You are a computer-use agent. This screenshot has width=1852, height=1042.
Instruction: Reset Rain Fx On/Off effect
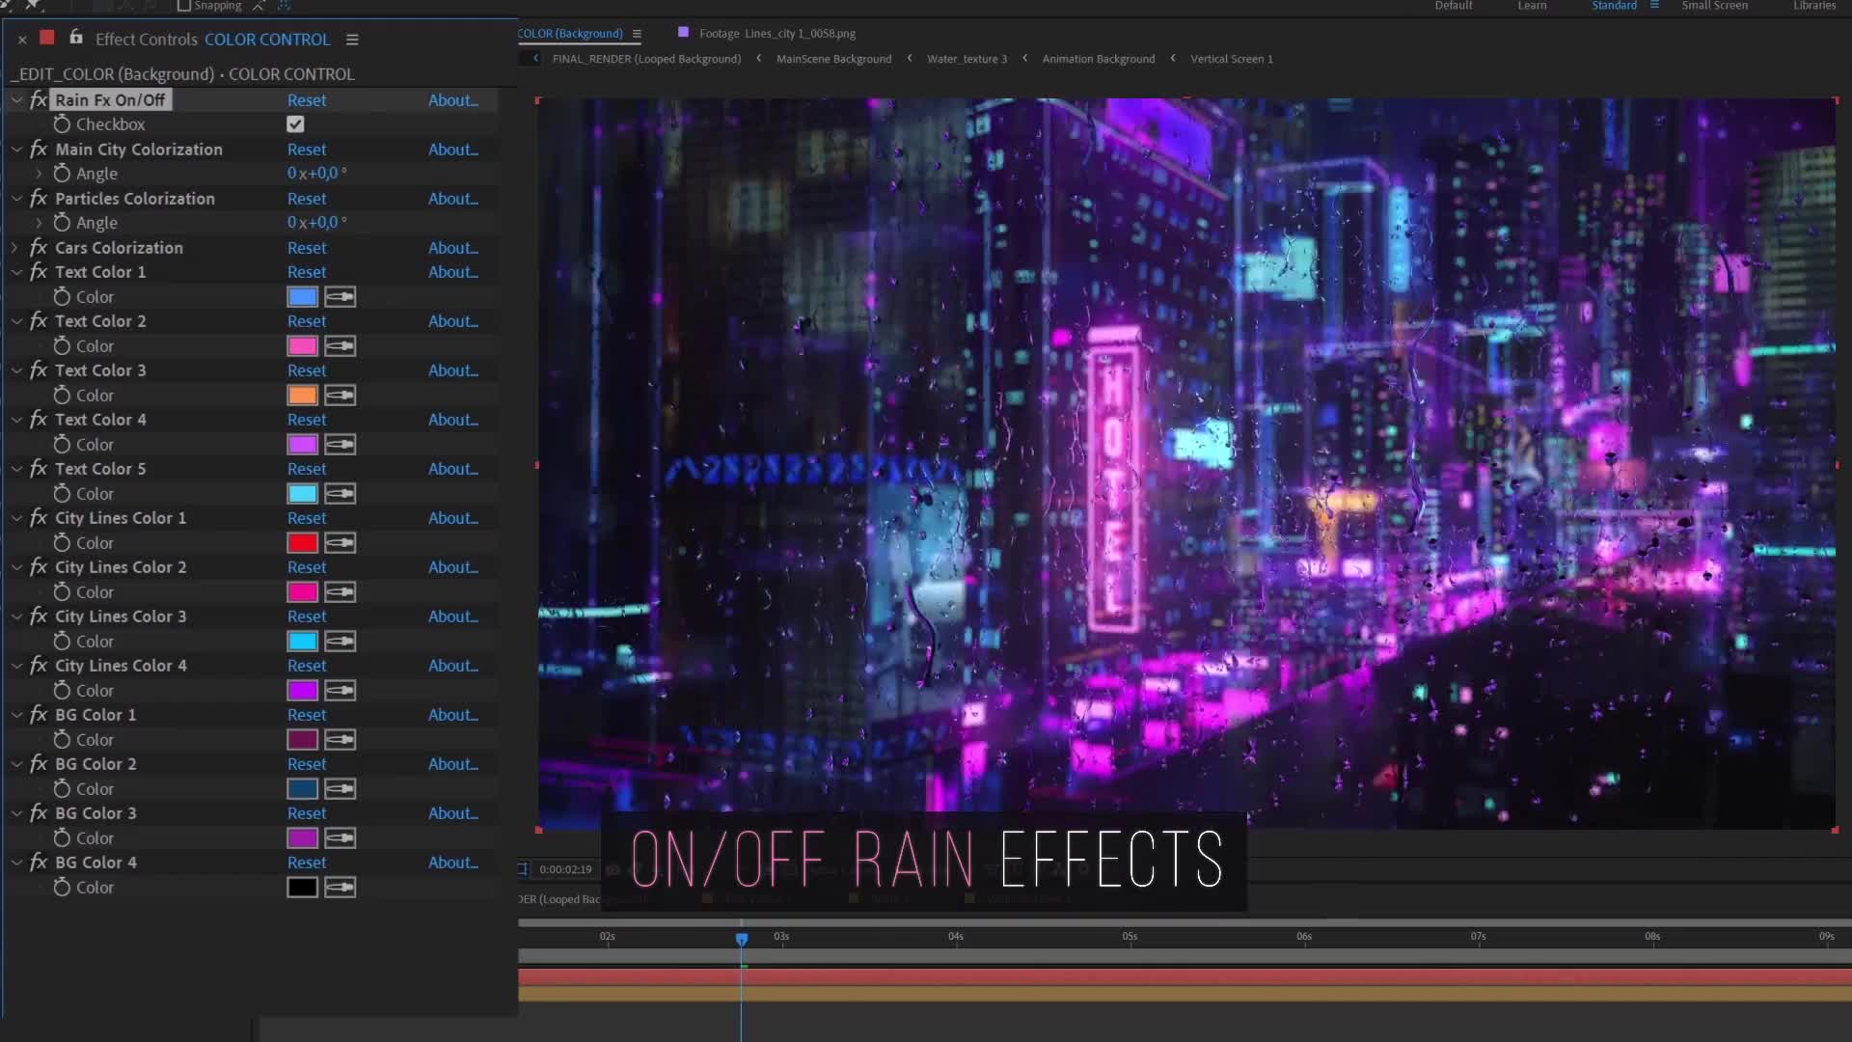click(307, 100)
